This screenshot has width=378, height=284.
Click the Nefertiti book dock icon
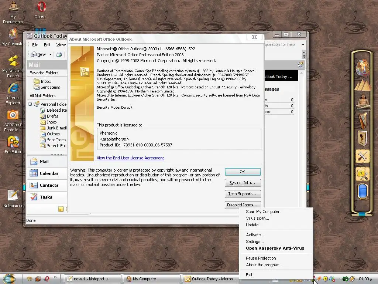tap(362, 138)
